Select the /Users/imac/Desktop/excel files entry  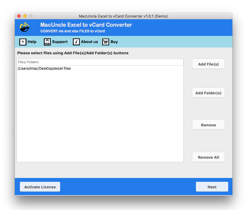(44, 68)
